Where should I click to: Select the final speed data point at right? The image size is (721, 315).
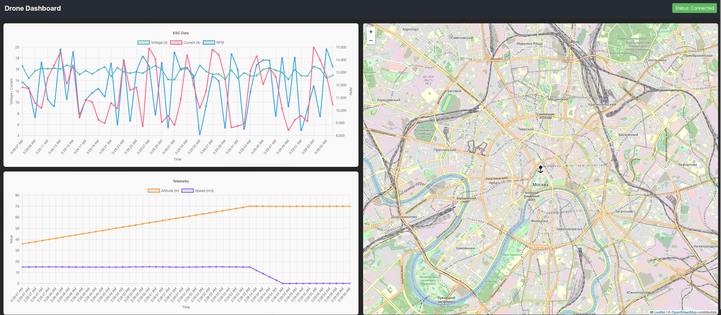350,283
